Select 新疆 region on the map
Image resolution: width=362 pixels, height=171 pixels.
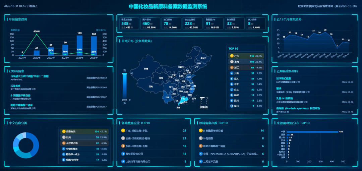click(146, 69)
